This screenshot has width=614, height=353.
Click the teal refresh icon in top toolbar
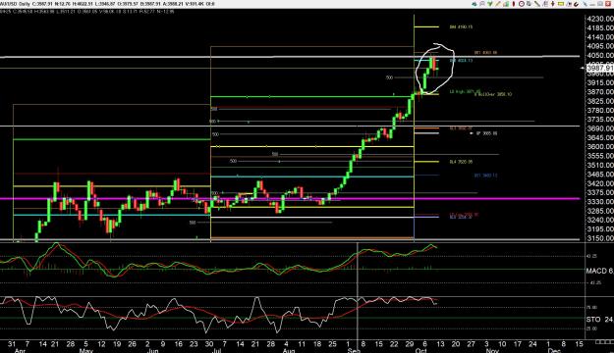point(474,4)
